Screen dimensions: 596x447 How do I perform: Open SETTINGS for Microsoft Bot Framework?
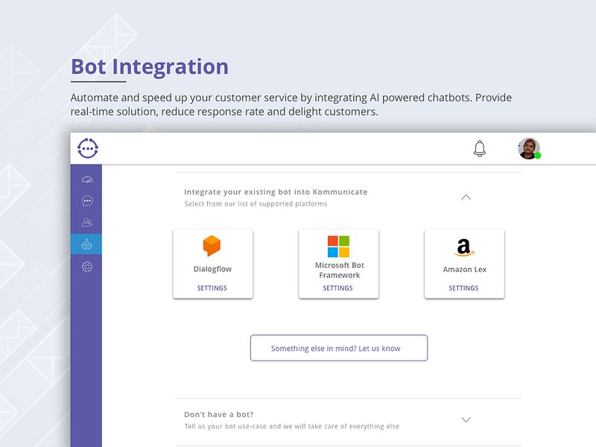(x=338, y=288)
